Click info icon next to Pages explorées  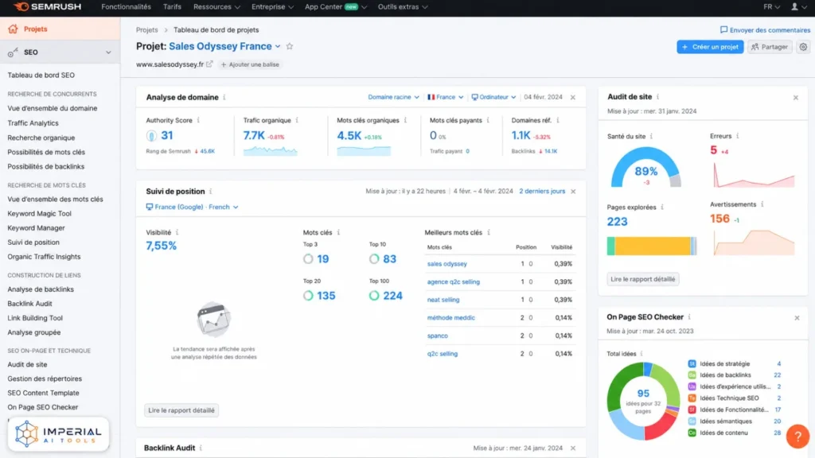coord(662,207)
